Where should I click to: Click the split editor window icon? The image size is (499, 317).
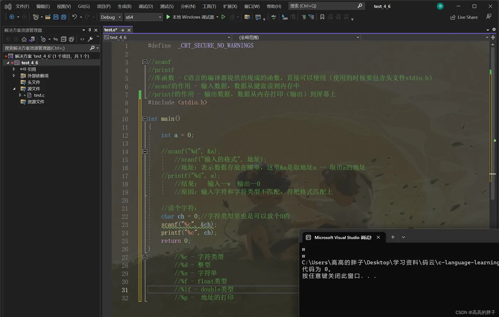coord(493,37)
